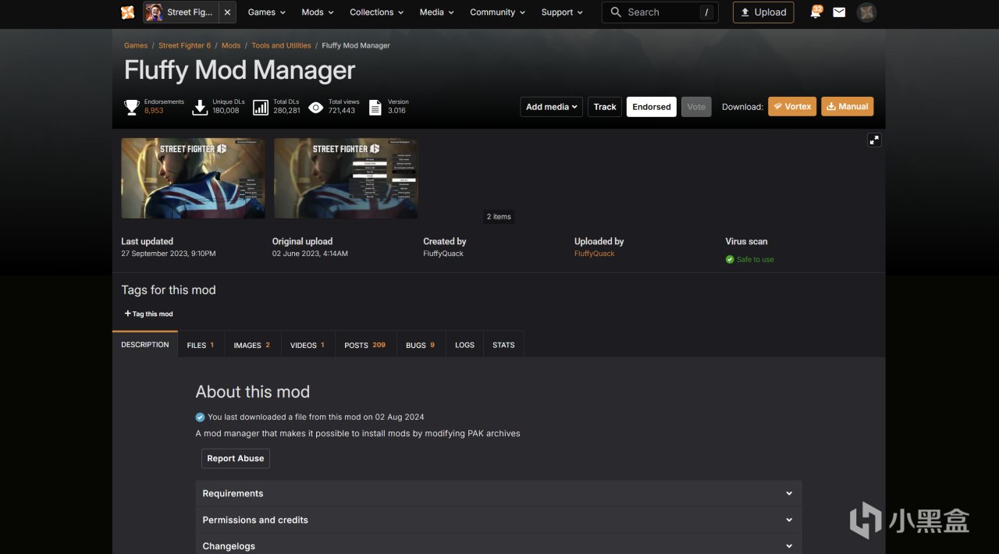Open the Games dropdown menu
This screenshot has width=999, height=554.
tap(266, 12)
